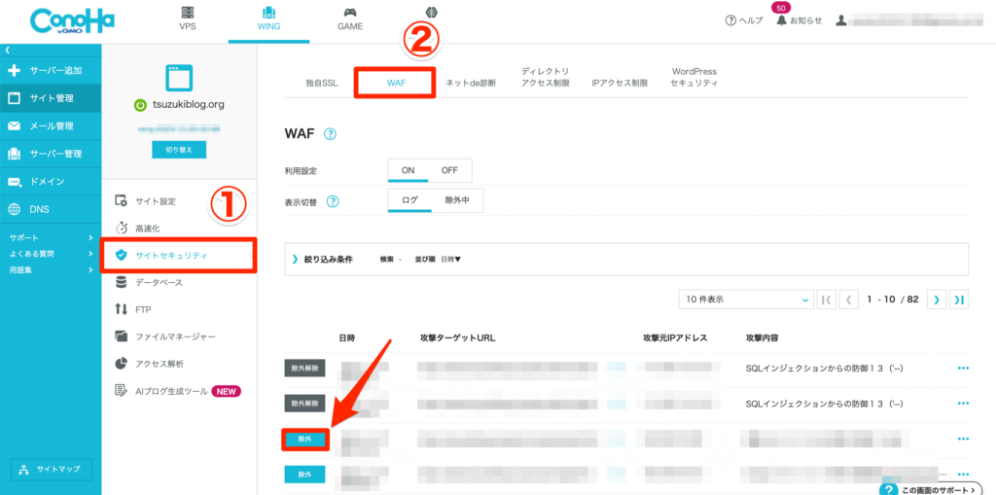Open the DNS globe item
This screenshot has width=996, height=495.
[x=51, y=209]
